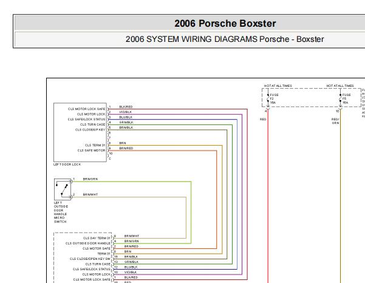
Task: Click 'CLS MOTOR LOCK SAFE' in lower dashed module
Action: [x=92, y=279]
